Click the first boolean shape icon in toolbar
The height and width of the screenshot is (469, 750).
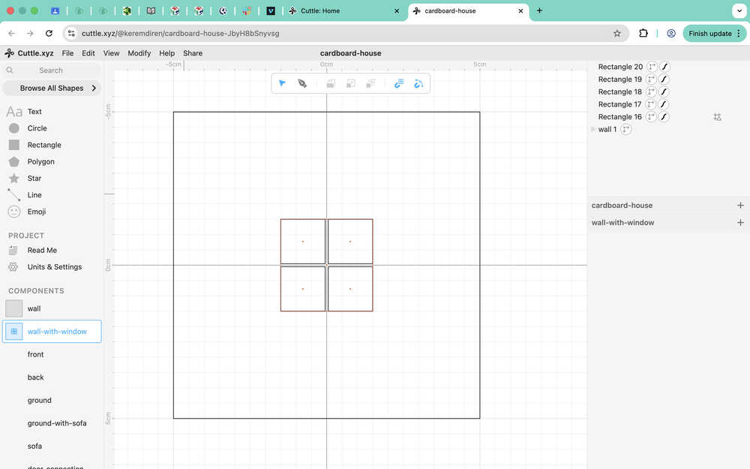(331, 83)
